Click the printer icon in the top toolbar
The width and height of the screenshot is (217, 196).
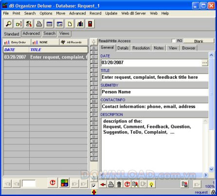coord(39,24)
